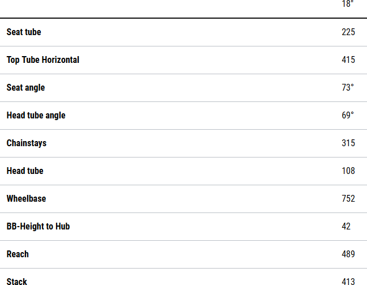Select the Seat angle row label

[x=25, y=88]
